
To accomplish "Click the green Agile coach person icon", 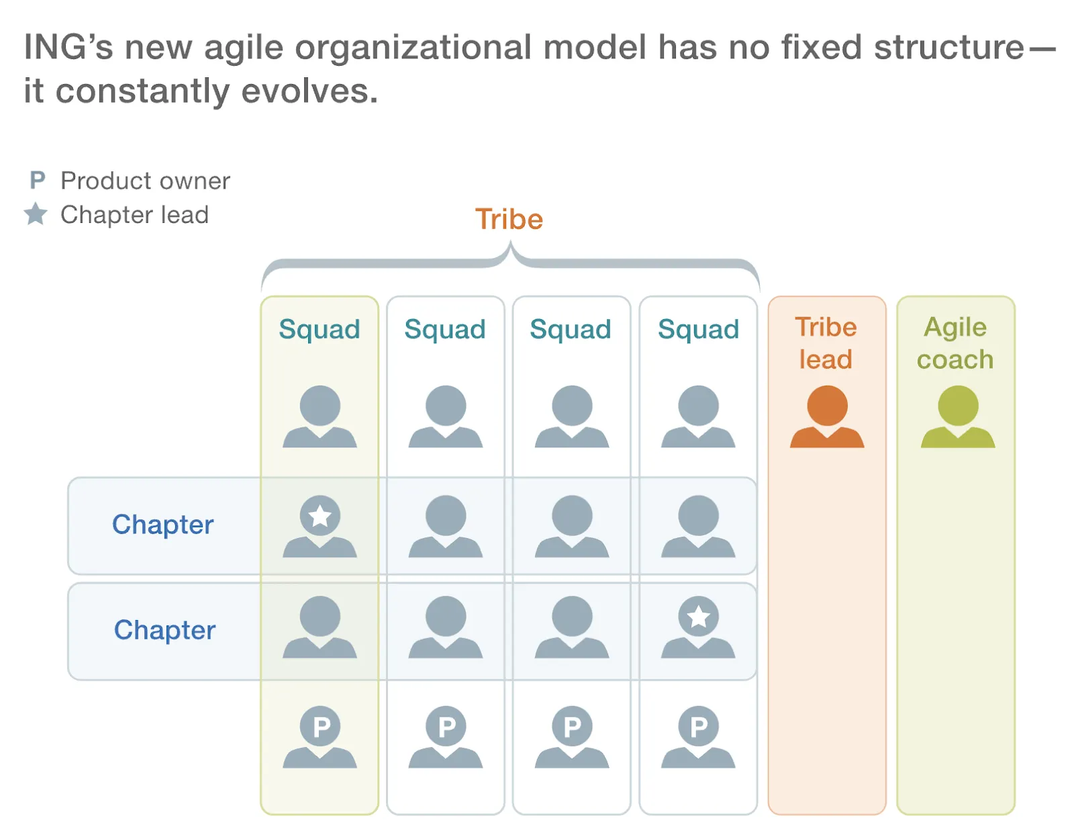I will click(957, 416).
